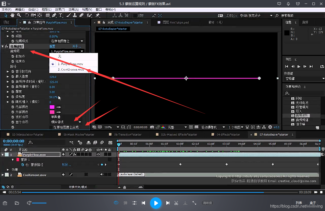Toggle the 对齐 snapping checkbox
Viewport: 325px width, 211px height.
(x=135, y=15)
